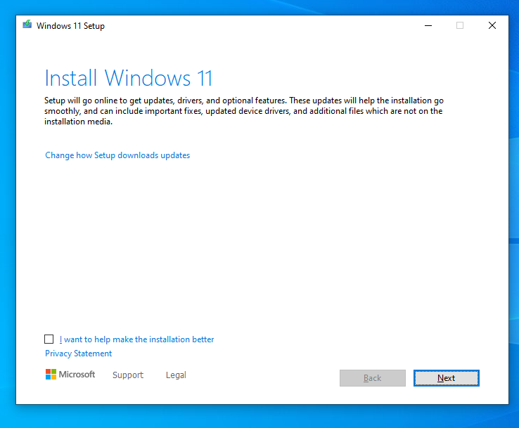Enable "I want to help make the installation better" checkbox
The image size is (519, 428).
pyautogui.click(x=49, y=339)
